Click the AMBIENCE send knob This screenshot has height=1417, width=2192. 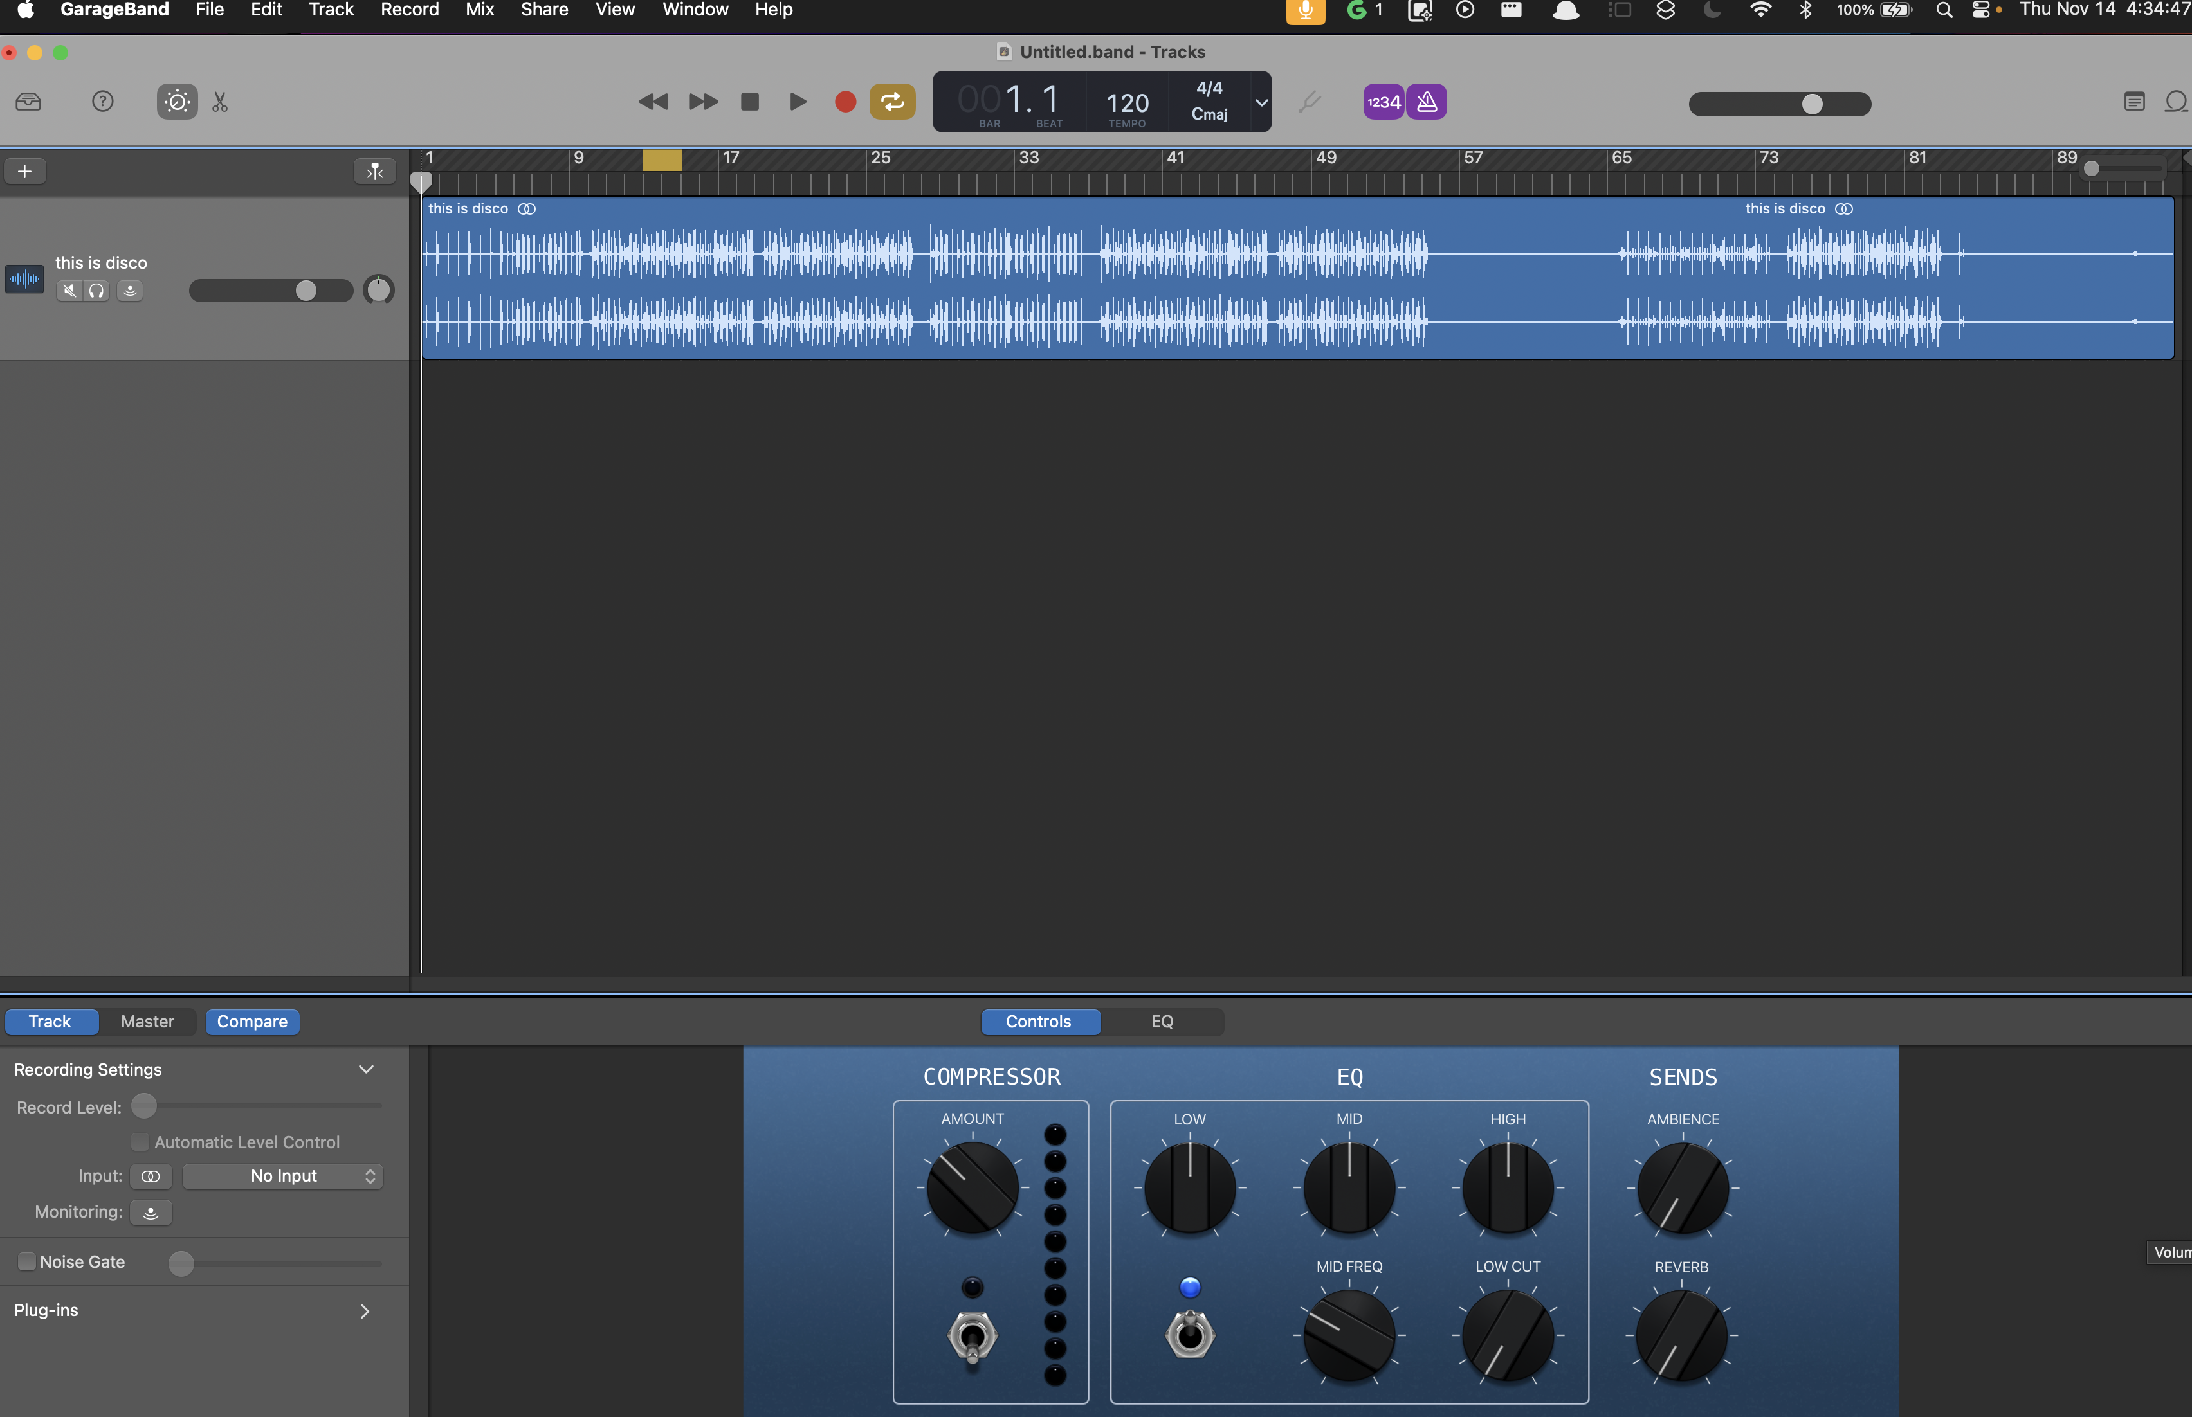click(x=1682, y=1188)
